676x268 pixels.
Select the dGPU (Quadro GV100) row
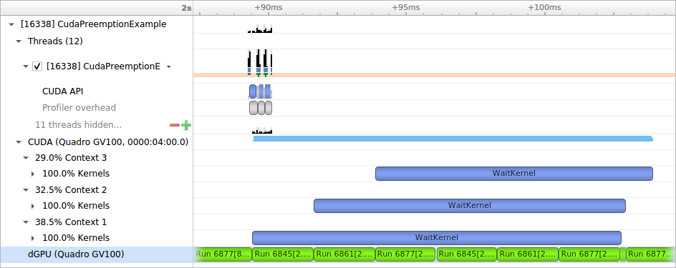coord(97,254)
